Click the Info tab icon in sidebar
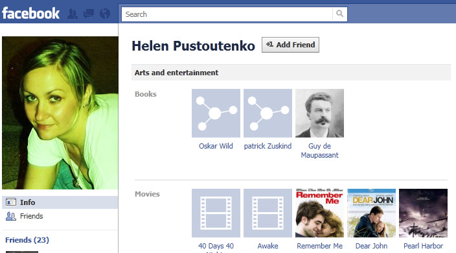This screenshot has height=253, width=456. point(11,202)
